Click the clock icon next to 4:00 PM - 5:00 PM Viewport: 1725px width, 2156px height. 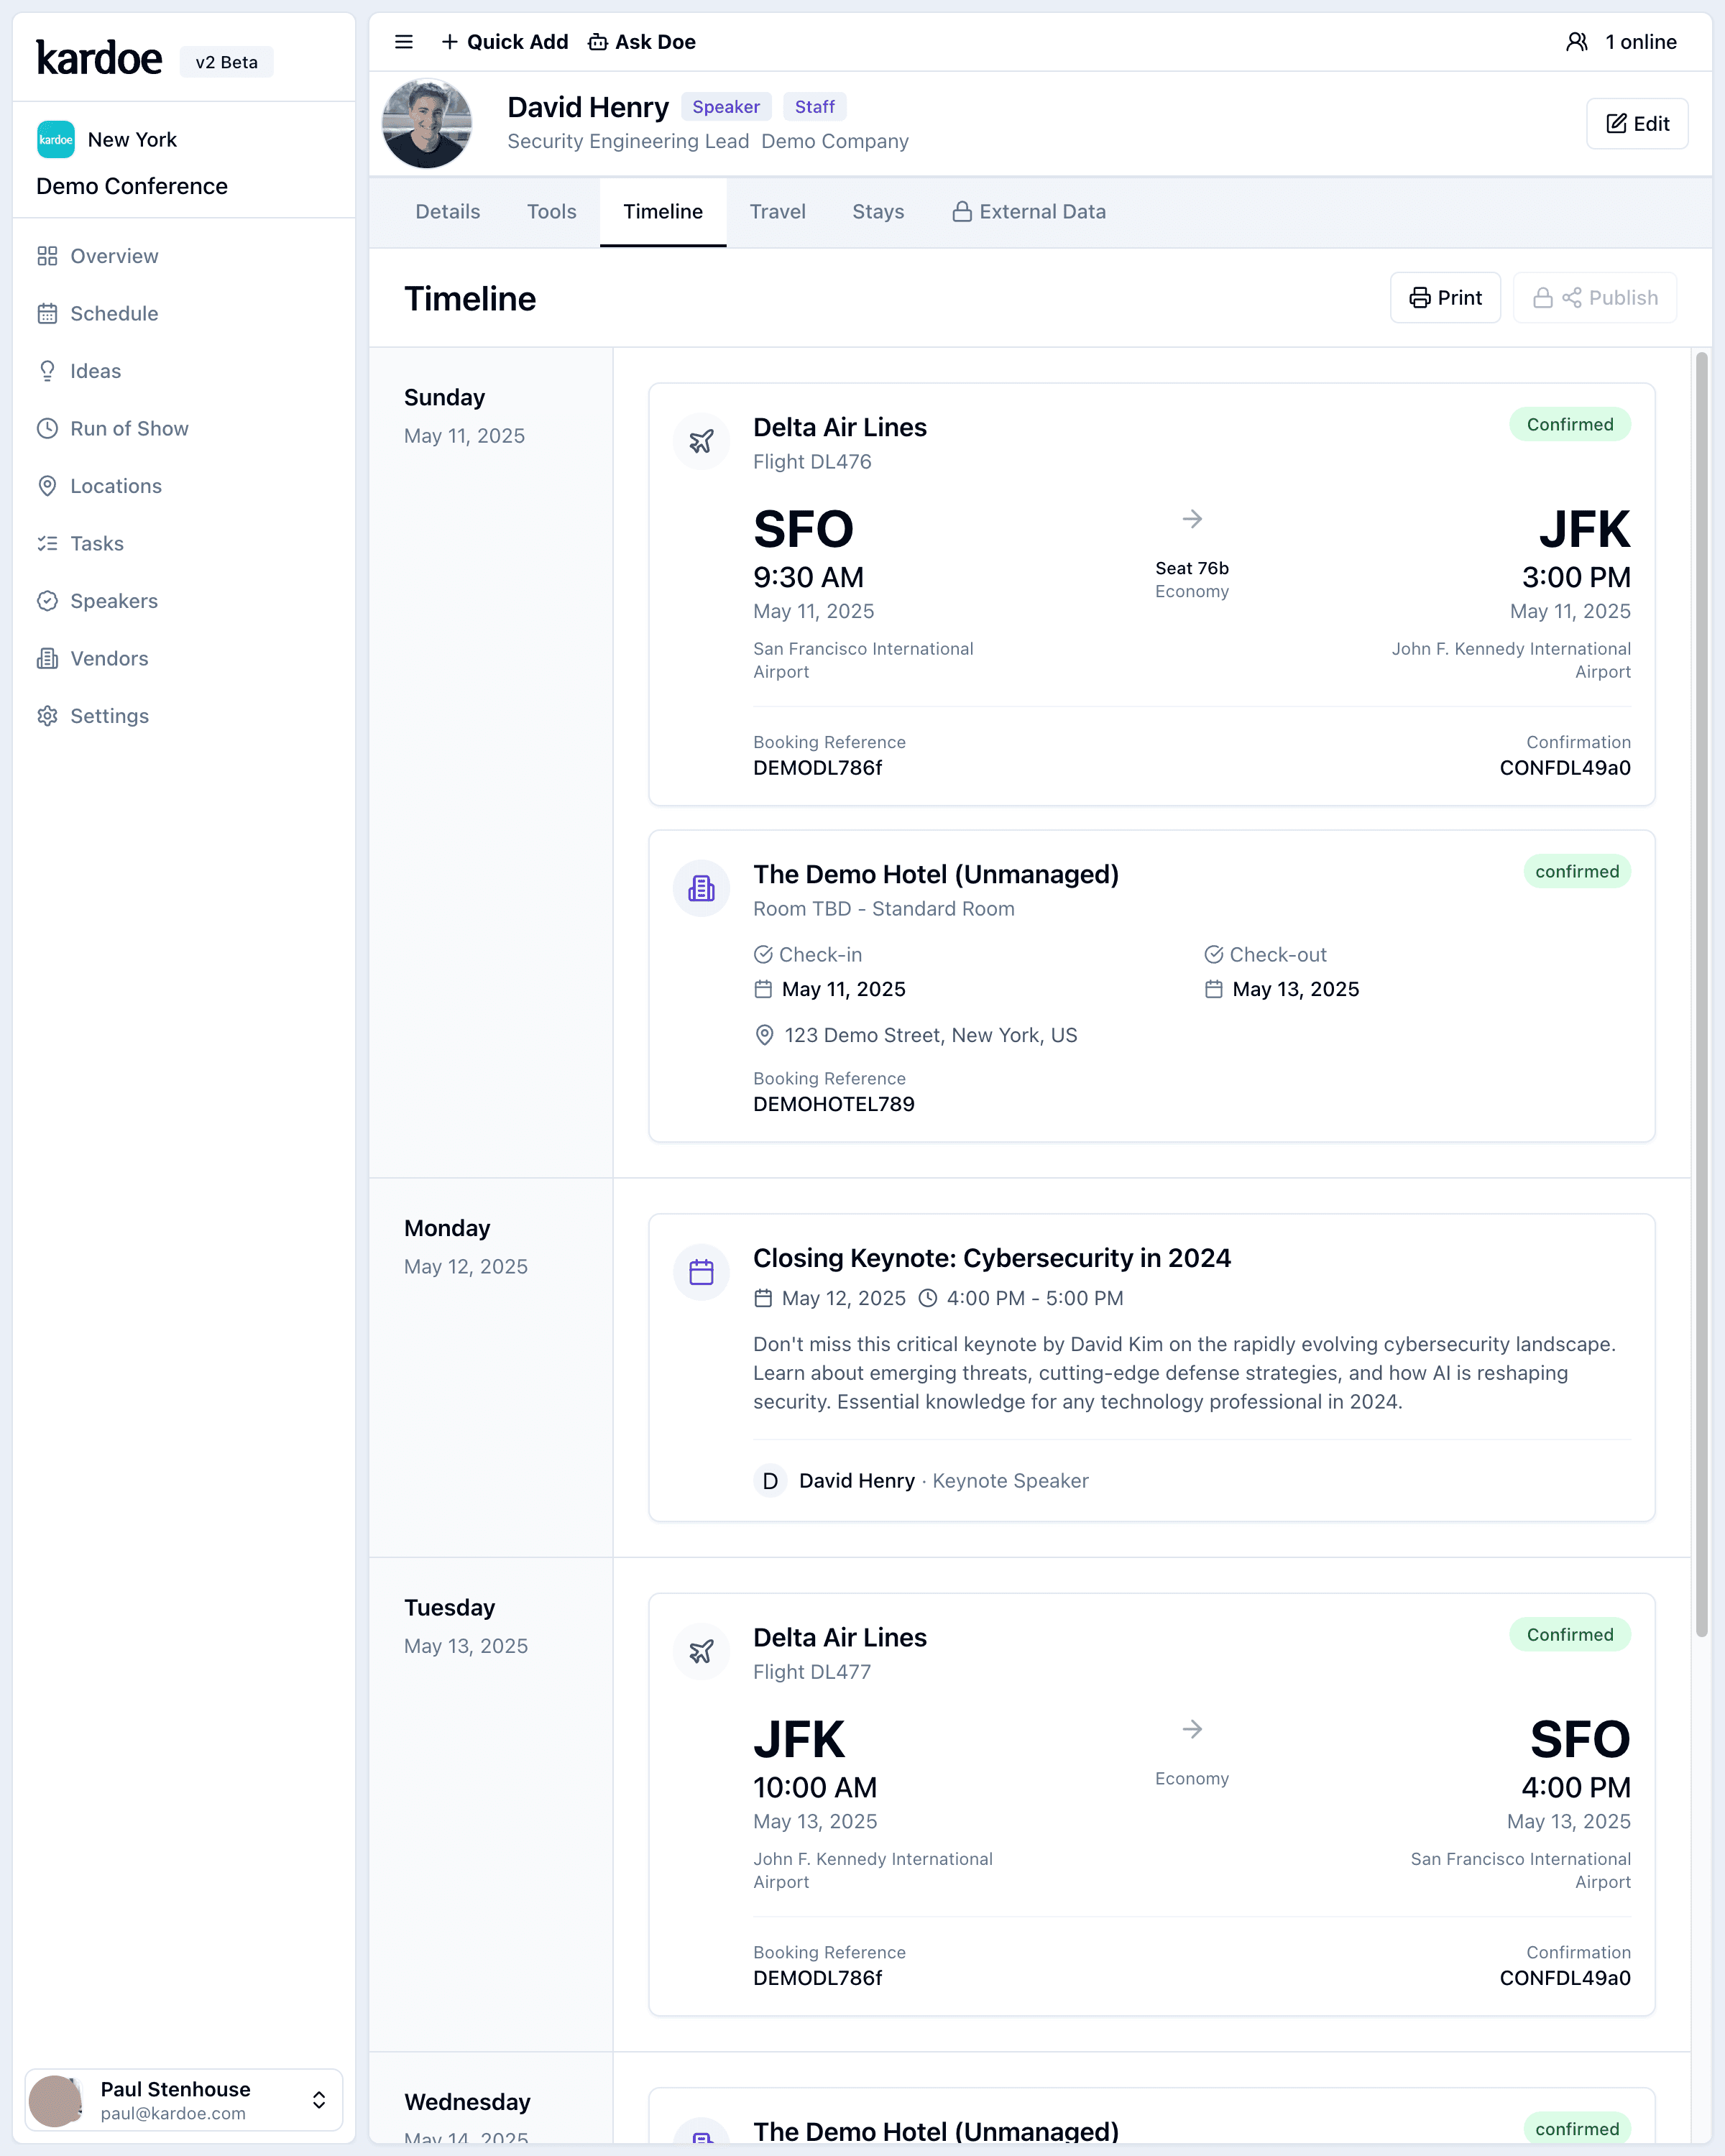click(928, 1298)
